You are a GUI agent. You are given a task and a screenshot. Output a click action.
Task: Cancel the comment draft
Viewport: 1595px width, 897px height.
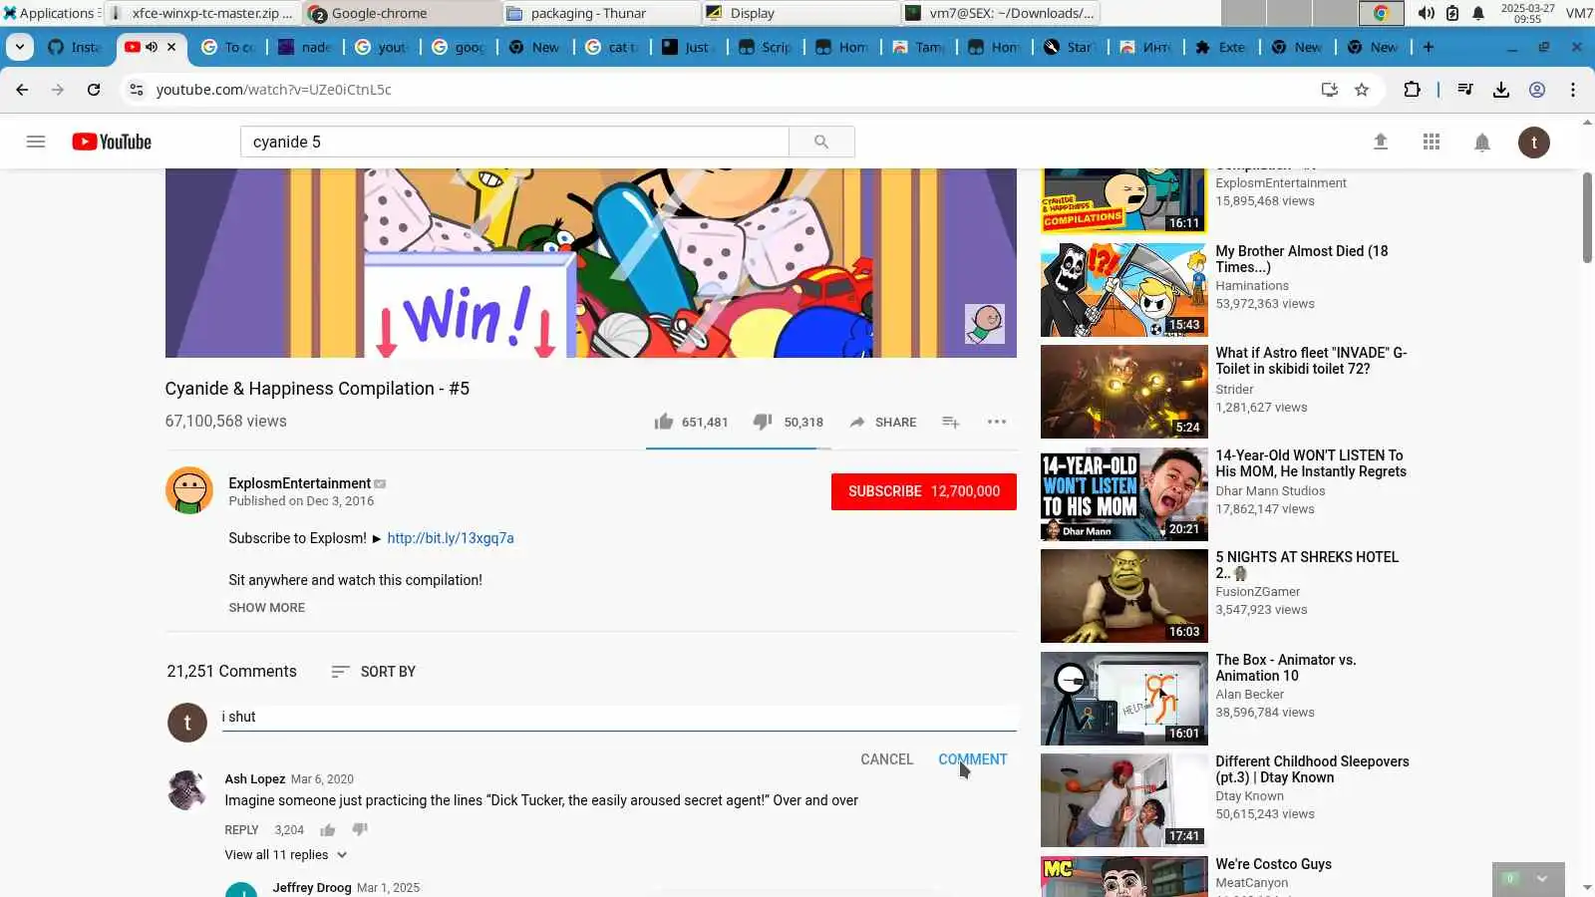887,759
